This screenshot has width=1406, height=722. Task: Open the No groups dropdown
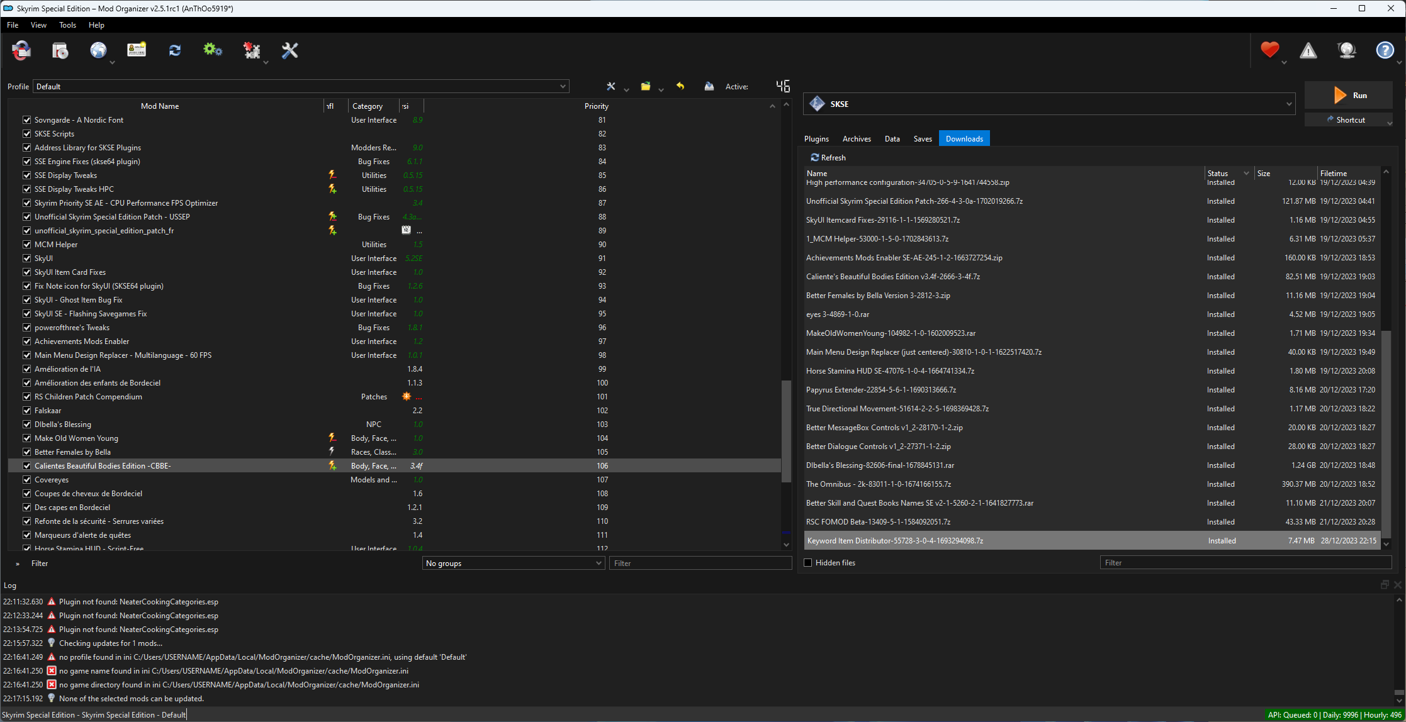tap(514, 563)
